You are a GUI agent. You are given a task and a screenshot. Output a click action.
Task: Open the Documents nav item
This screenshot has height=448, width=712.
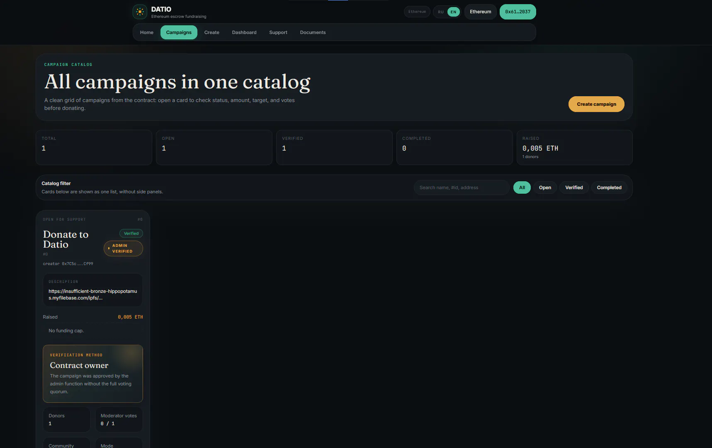tap(313, 32)
